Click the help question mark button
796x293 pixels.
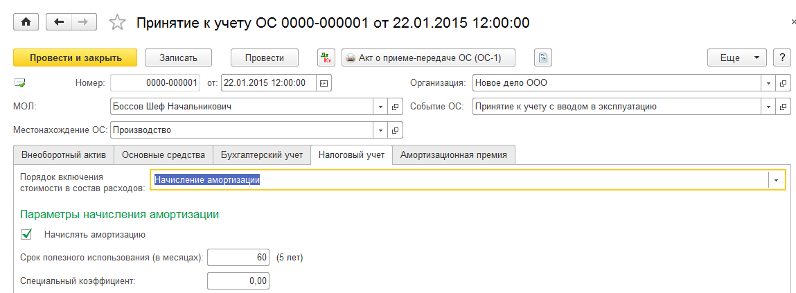click(x=782, y=58)
